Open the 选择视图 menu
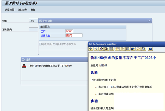The width and height of the screenshot is (165, 111). click(10, 10)
